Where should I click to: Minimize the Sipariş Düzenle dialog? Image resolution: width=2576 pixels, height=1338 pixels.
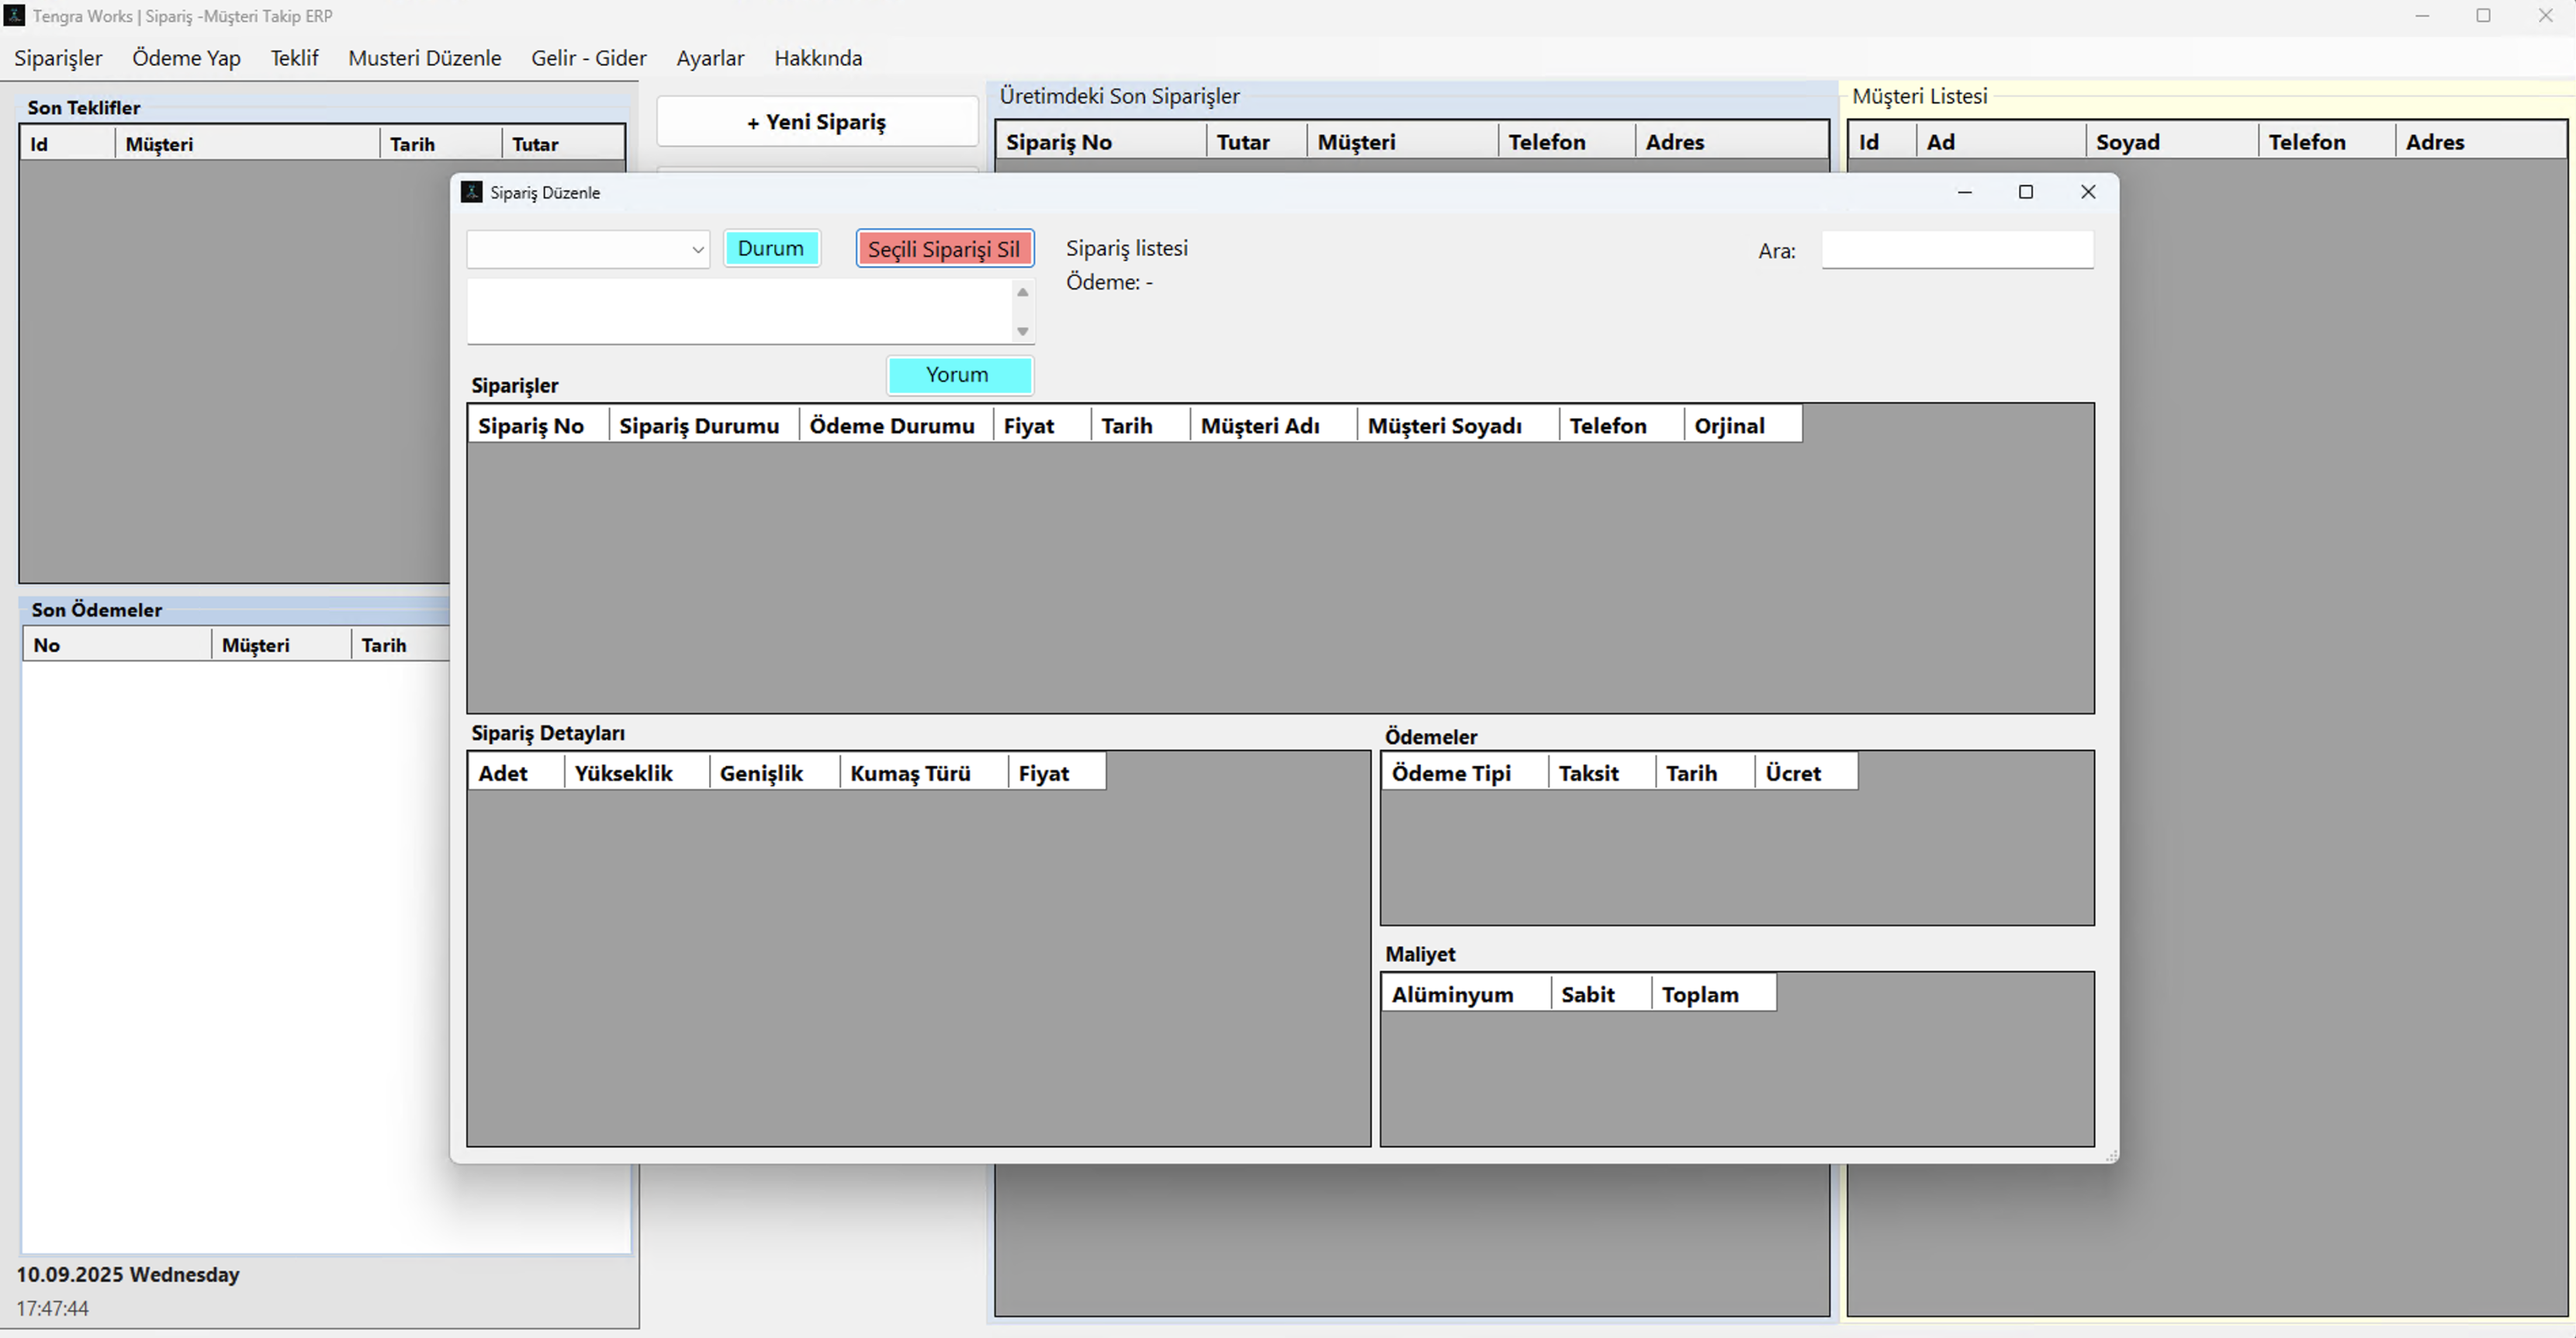coord(1964,192)
